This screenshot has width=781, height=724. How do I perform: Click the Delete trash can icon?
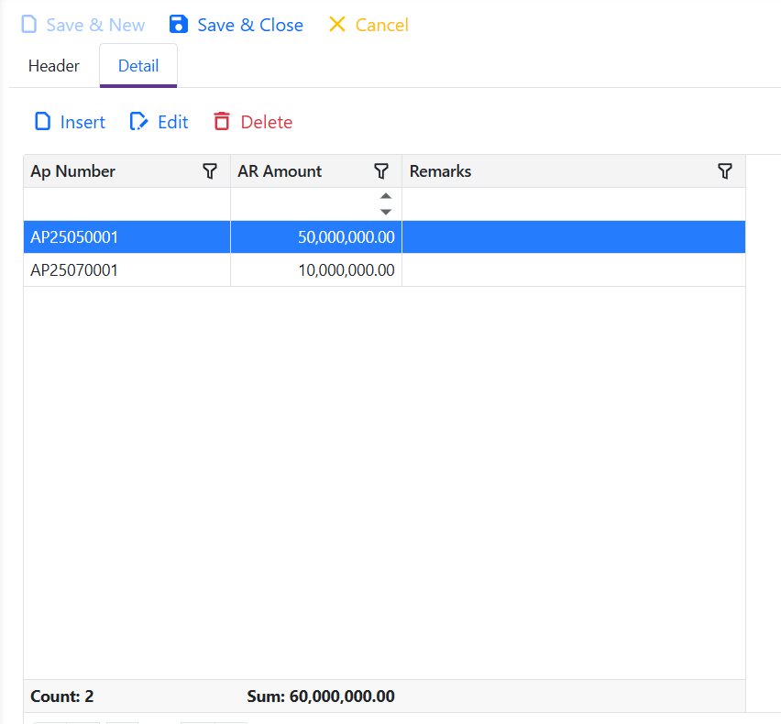click(222, 122)
